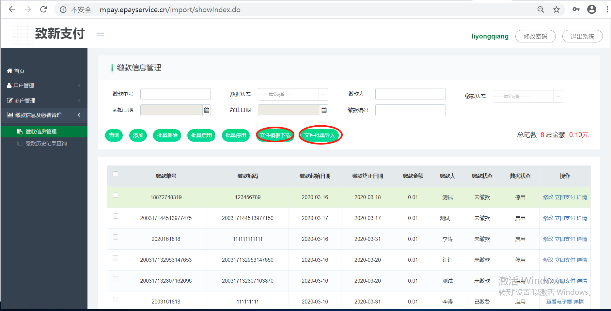
Task: Click the edit icon next to 商户管理
Action: (10, 100)
